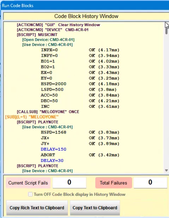
Task: Click the Total Failures count field
Action: point(150,183)
